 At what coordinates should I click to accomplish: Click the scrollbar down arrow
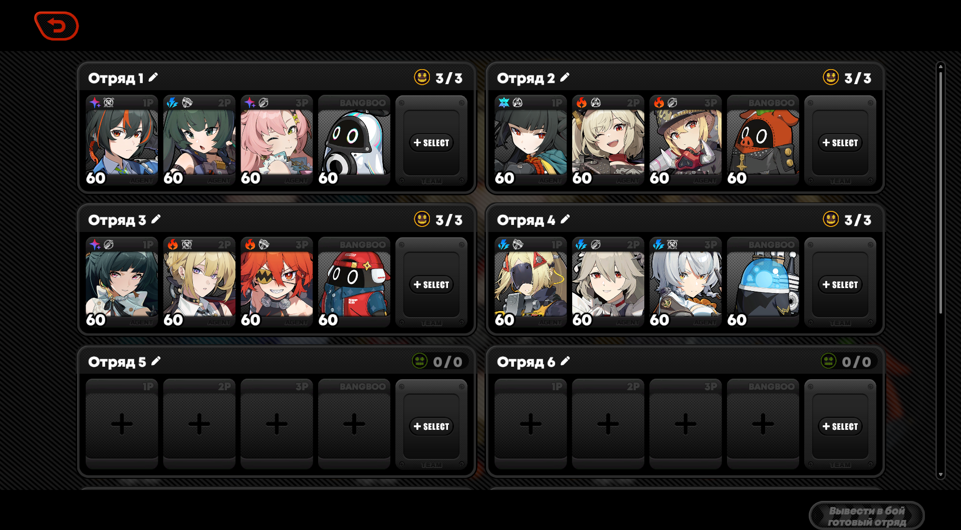coord(940,474)
